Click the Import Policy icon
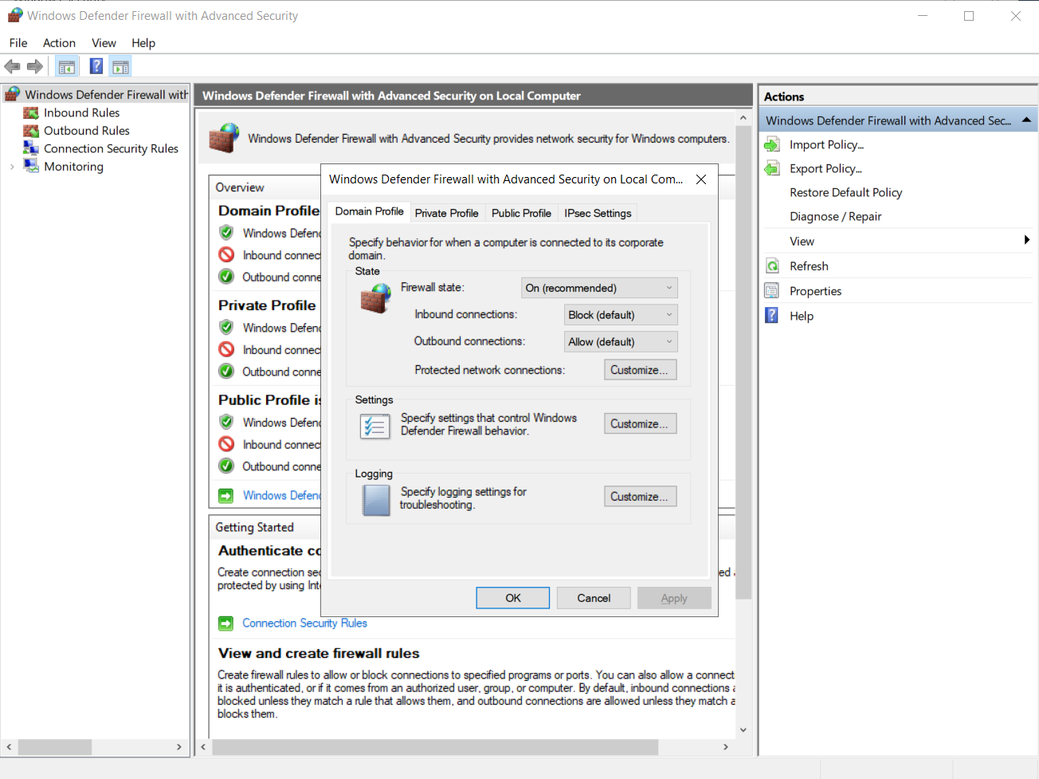Image resolution: width=1039 pixels, height=779 pixels. [x=770, y=144]
